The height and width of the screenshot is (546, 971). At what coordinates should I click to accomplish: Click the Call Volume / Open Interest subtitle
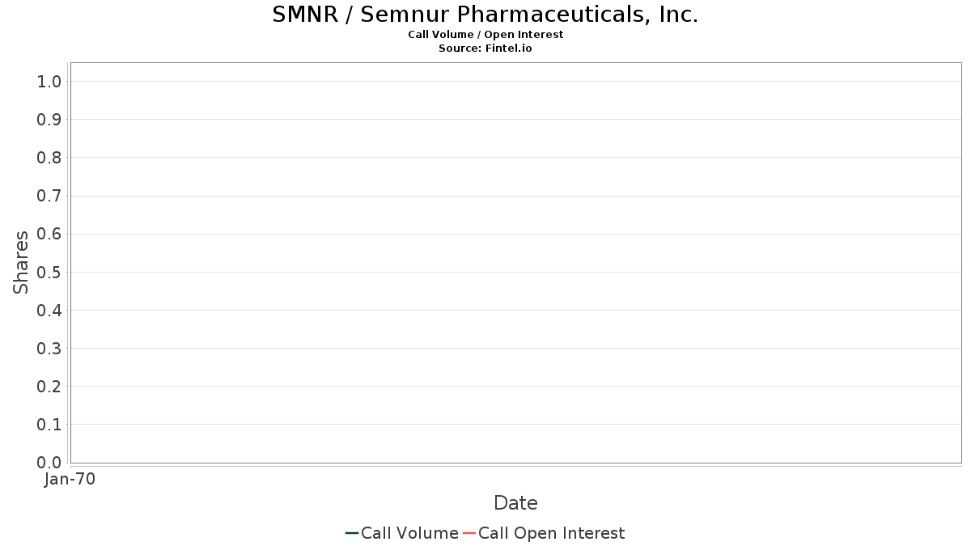tap(485, 35)
